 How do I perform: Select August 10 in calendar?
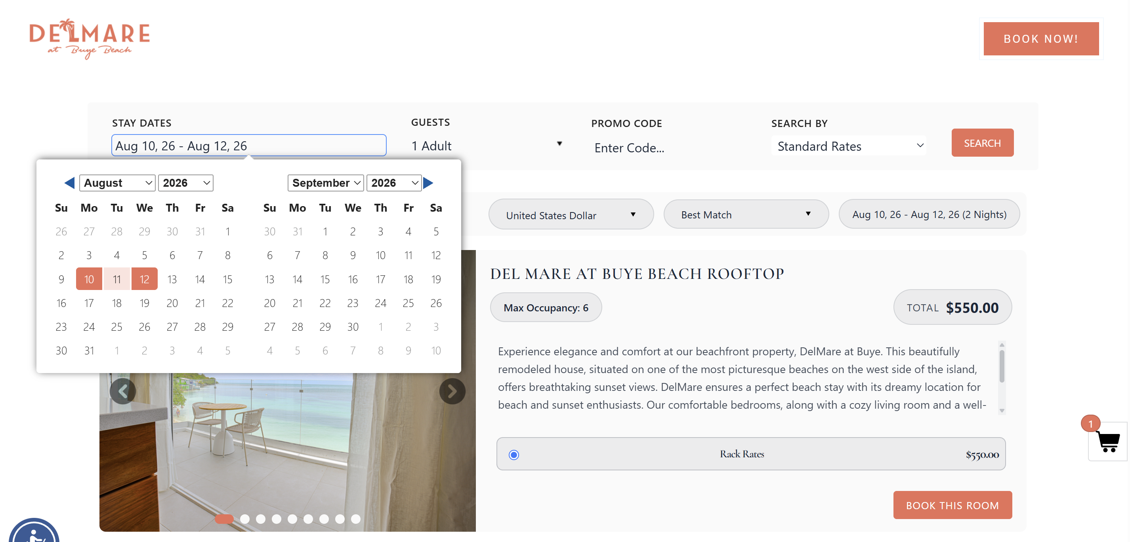[x=89, y=279]
